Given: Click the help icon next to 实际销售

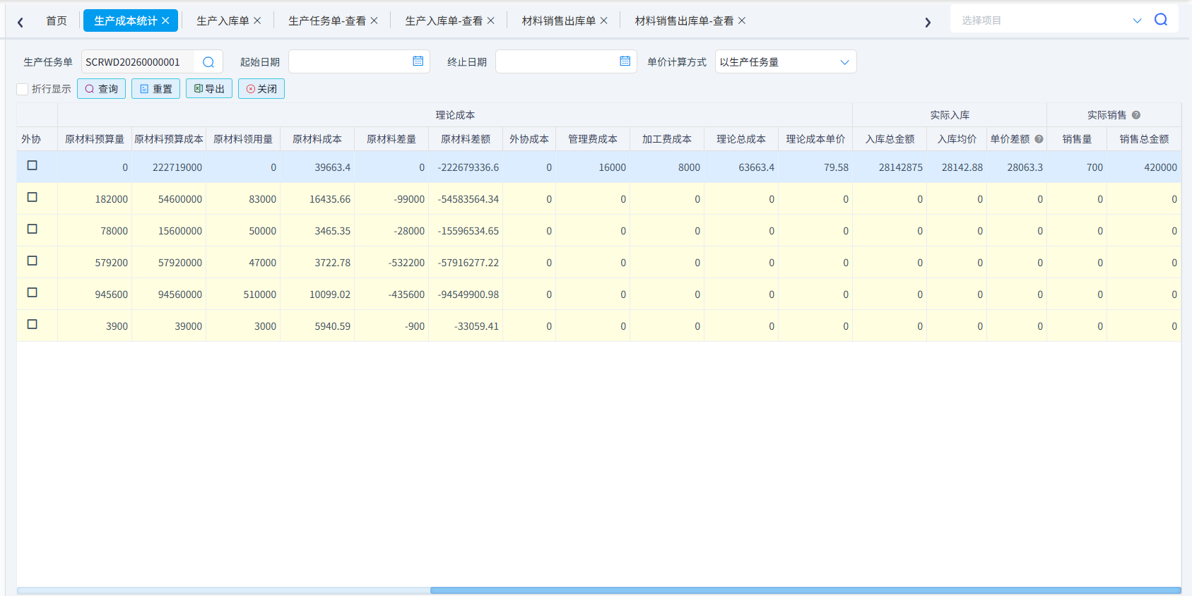Looking at the screenshot, I should (x=1136, y=115).
